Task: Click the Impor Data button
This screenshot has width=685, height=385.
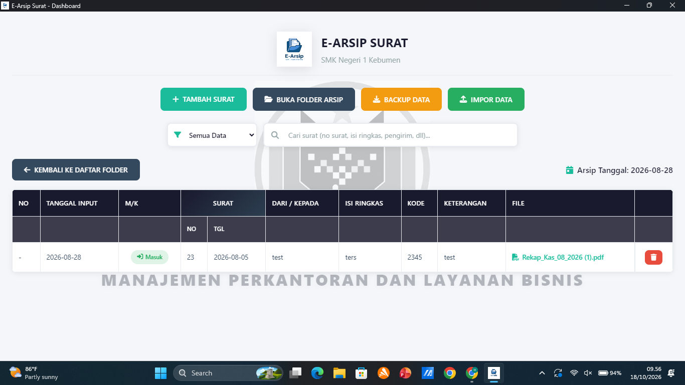Action: click(486, 99)
